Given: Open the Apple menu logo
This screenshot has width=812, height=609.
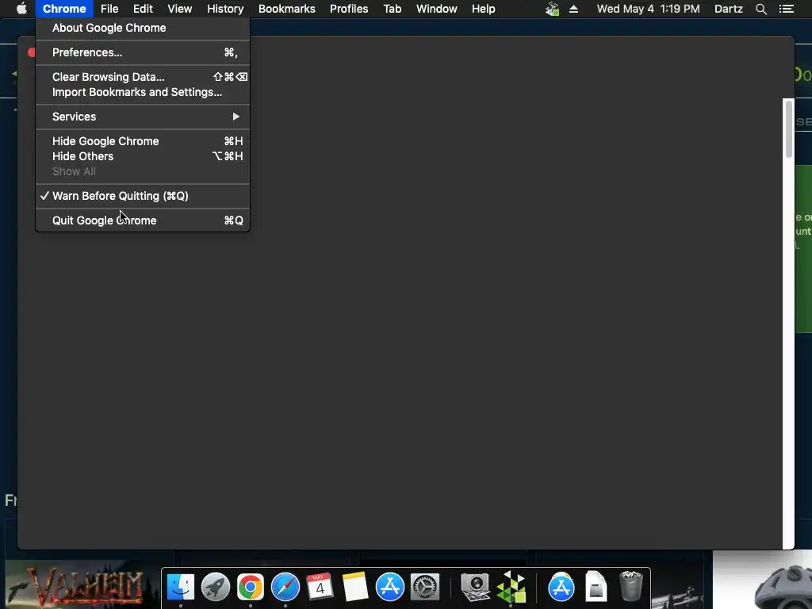Looking at the screenshot, I should tap(21, 9).
